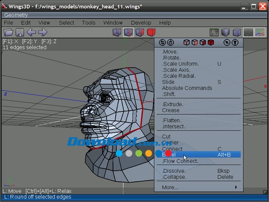Open the Tools menu
The width and height of the screenshot is (269, 202).
click(88, 23)
